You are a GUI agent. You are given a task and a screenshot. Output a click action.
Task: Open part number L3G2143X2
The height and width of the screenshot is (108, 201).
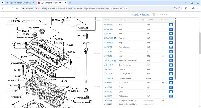tap(108, 69)
